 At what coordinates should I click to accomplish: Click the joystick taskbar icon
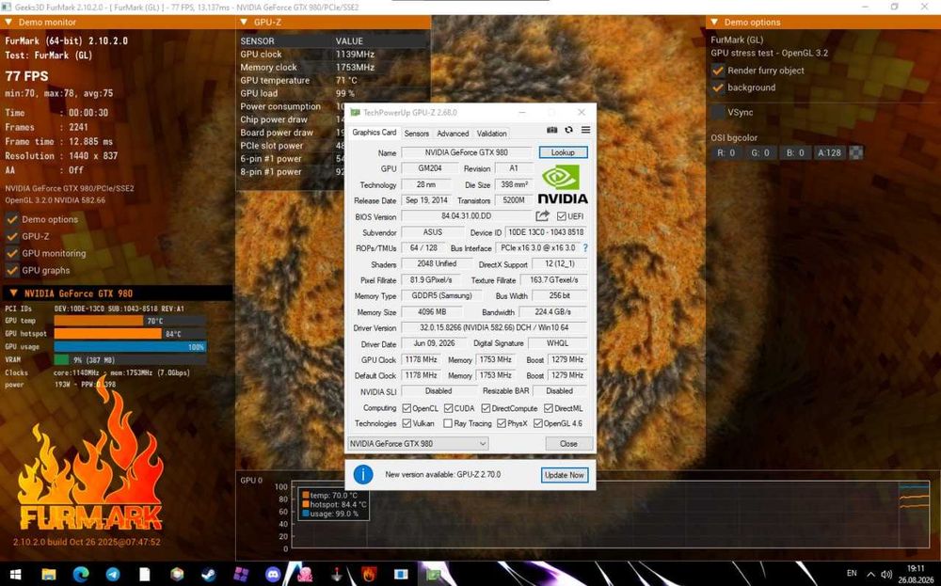[x=337, y=575]
